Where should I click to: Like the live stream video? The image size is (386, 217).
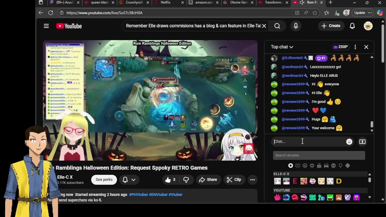170,180
